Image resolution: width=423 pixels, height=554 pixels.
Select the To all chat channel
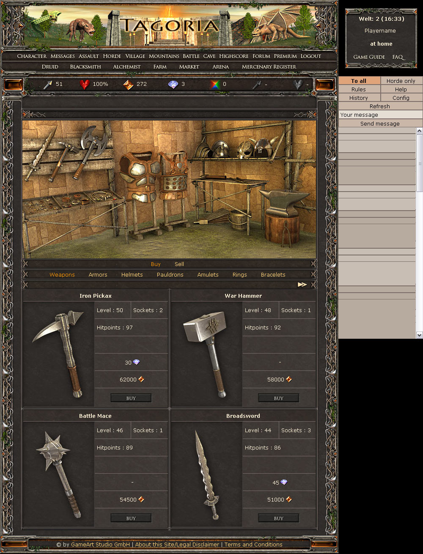tap(359, 81)
